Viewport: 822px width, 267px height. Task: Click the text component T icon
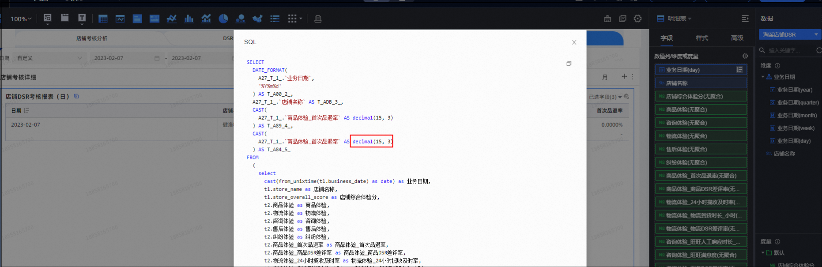point(82,18)
